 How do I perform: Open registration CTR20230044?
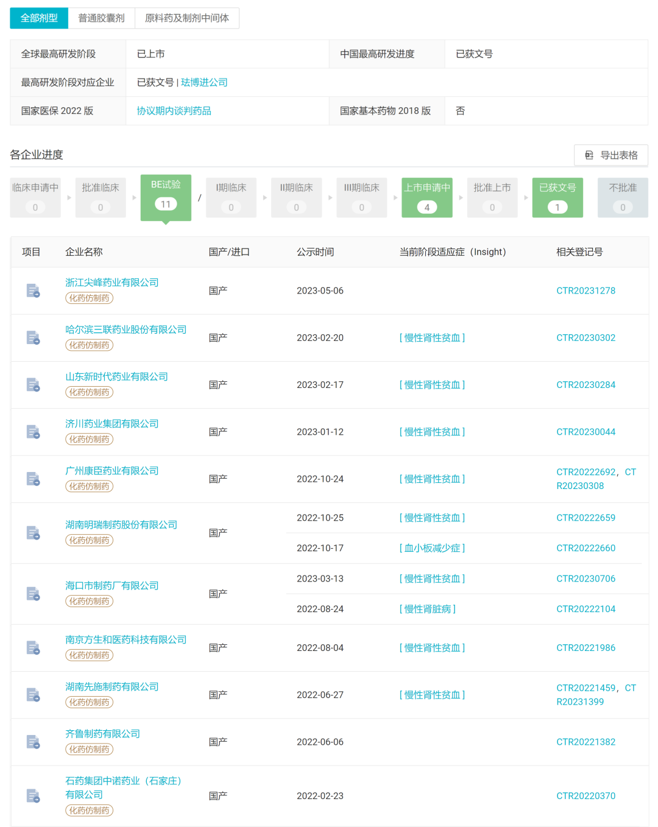point(585,432)
